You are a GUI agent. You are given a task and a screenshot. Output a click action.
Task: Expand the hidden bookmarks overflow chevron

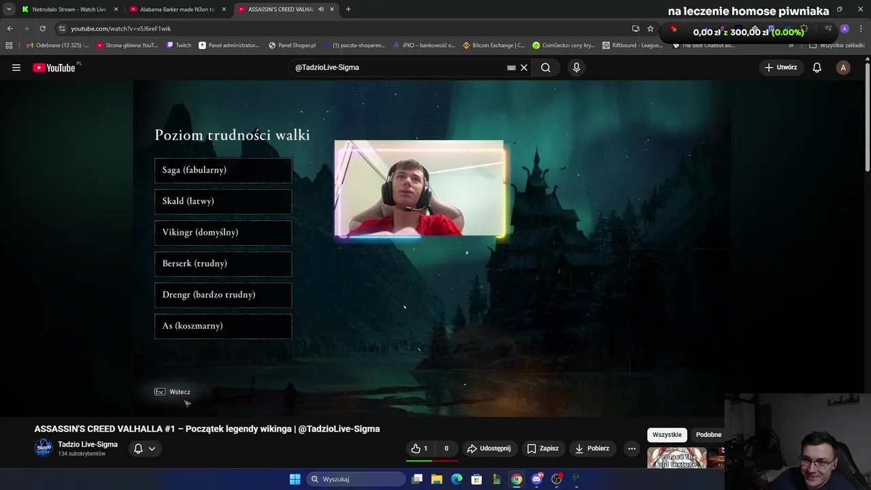(x=791, y=45)
